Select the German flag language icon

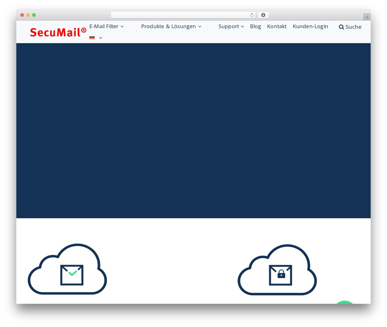tap(92, 38)
